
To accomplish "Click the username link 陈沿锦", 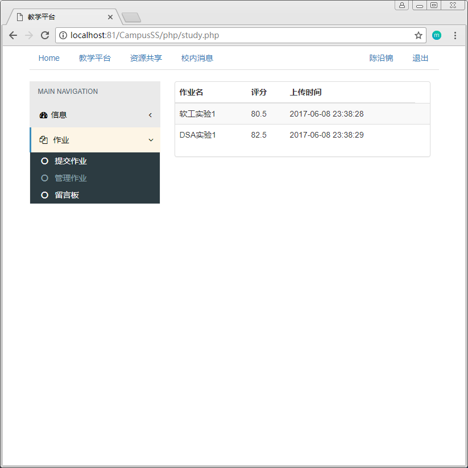I will (x=381, y=58).
